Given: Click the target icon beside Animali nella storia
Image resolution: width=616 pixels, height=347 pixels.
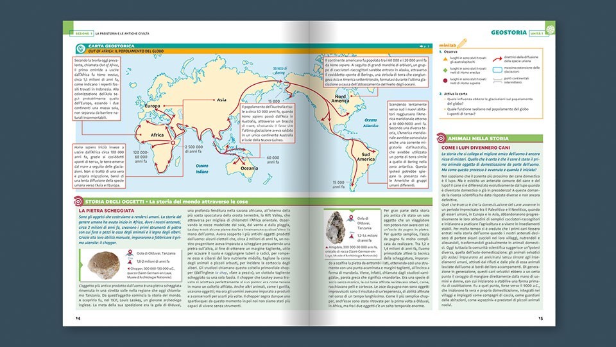Looking at the screenshot, I should click(441, 138).
